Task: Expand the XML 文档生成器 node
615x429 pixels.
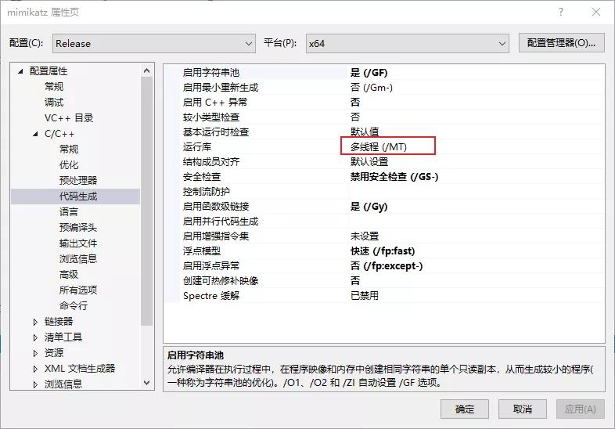Action: tap(35, 369)
